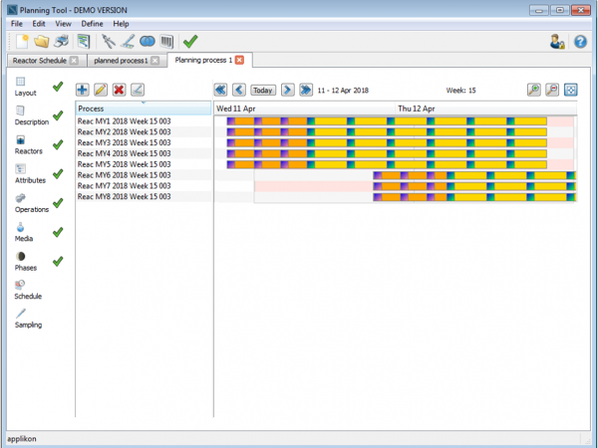Delete the process with the red X icon
Screen dimensions: 598x448
[119, 90]
